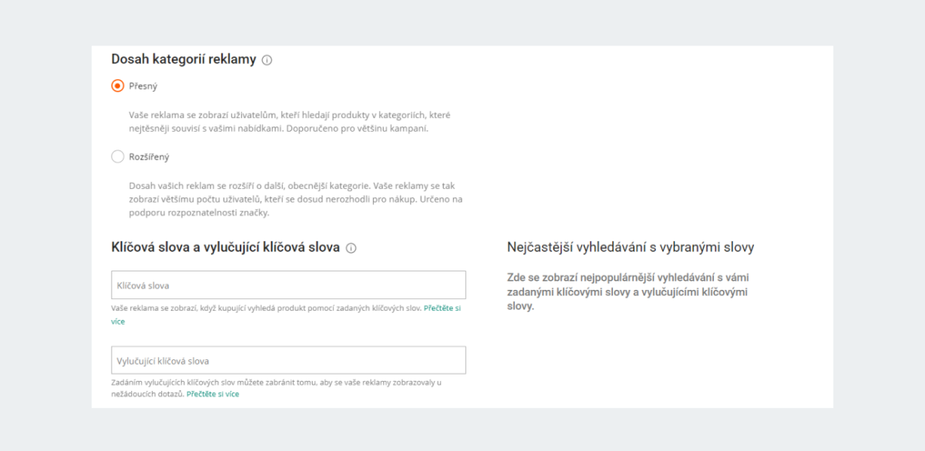Click Klíčová slova a vylučující klíčová slova heading
Viewport: 925px width, 451px height.
[226, 247]
